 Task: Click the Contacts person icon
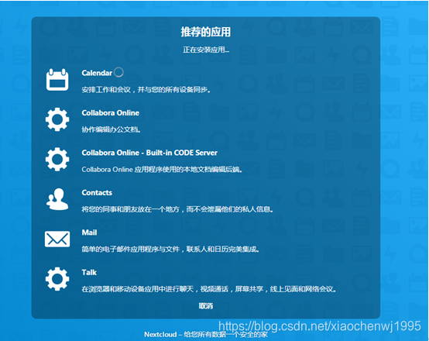57,199
